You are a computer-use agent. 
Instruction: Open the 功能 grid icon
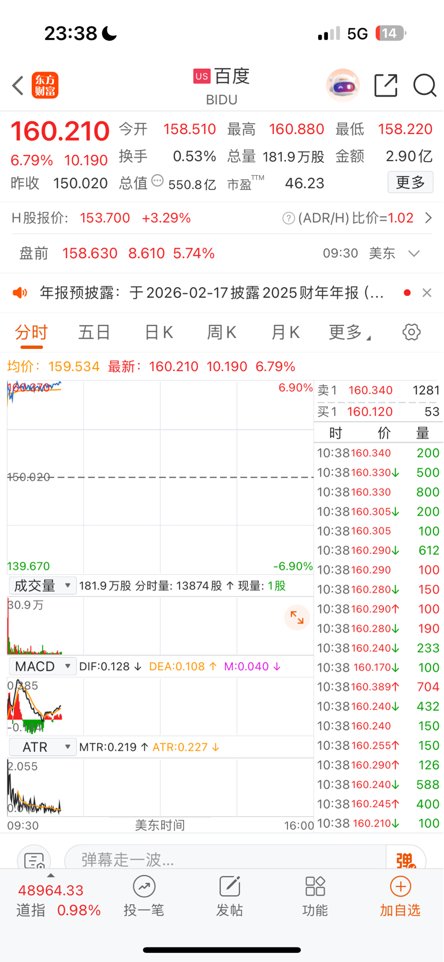[x=315, y=886]
